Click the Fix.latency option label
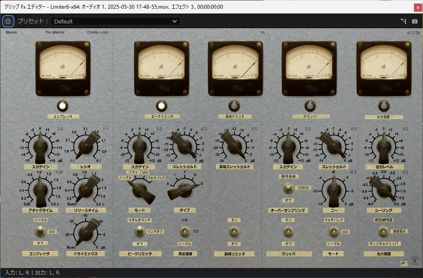 55,32
